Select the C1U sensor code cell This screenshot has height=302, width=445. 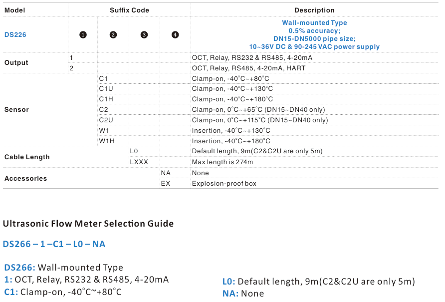[106, 89]
